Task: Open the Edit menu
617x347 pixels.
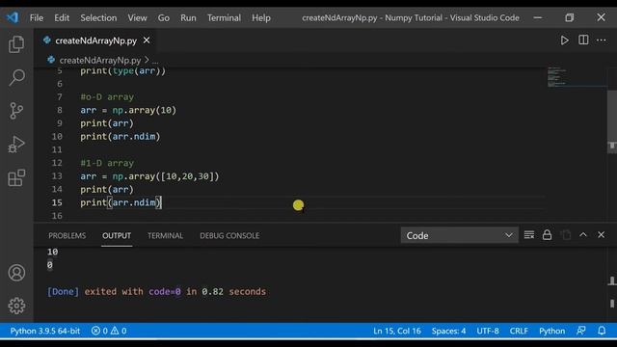Action: [62, 17]
